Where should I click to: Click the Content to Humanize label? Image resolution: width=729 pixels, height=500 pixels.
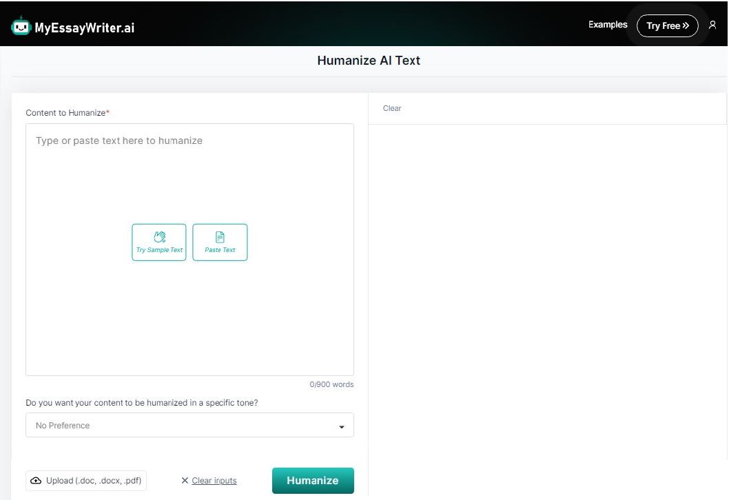coord(68,113)
